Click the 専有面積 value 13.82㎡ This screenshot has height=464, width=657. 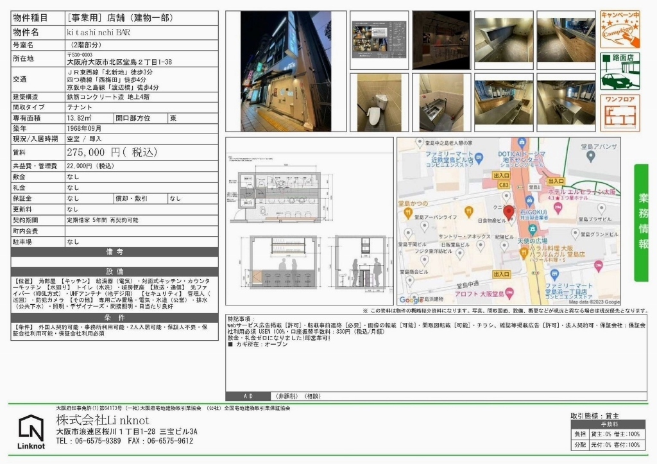tap(79, 118)
